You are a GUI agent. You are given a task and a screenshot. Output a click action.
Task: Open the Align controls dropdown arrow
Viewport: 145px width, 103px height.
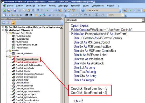pos(93,15)
